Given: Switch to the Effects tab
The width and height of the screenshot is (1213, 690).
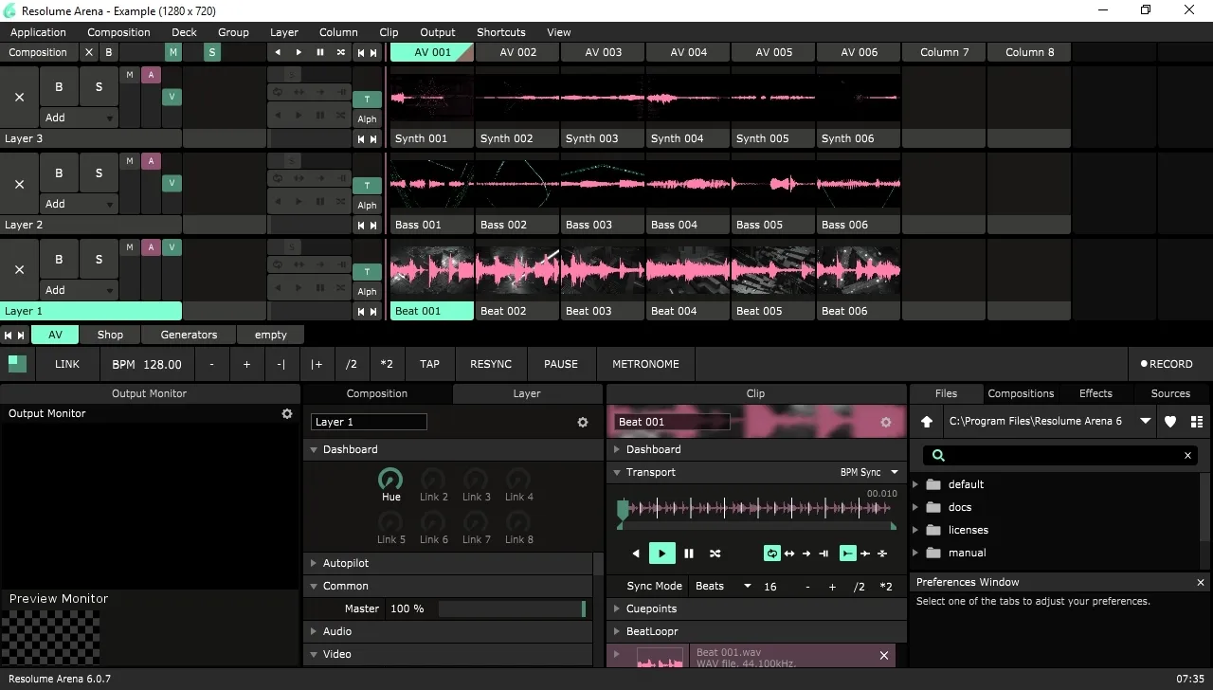Looking at the screenshot, I should click(1095, 393).
